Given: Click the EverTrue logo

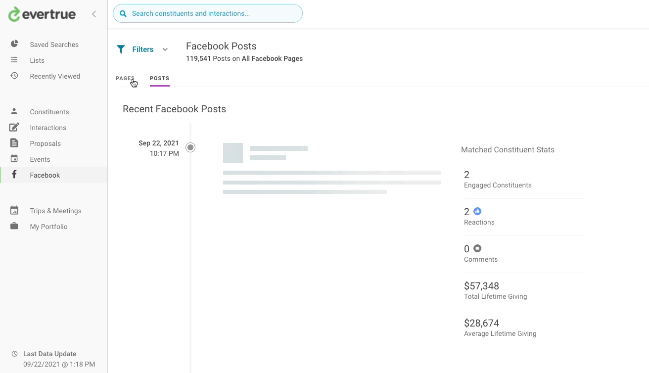Looking at the screenshot, I should (42, 14).
